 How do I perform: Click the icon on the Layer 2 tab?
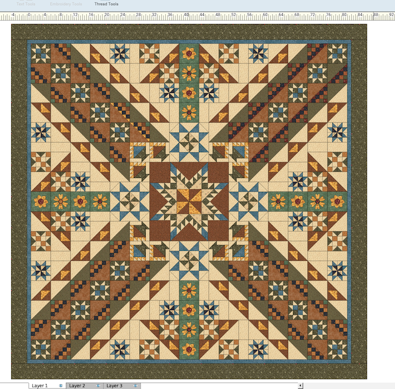(98, 386)
